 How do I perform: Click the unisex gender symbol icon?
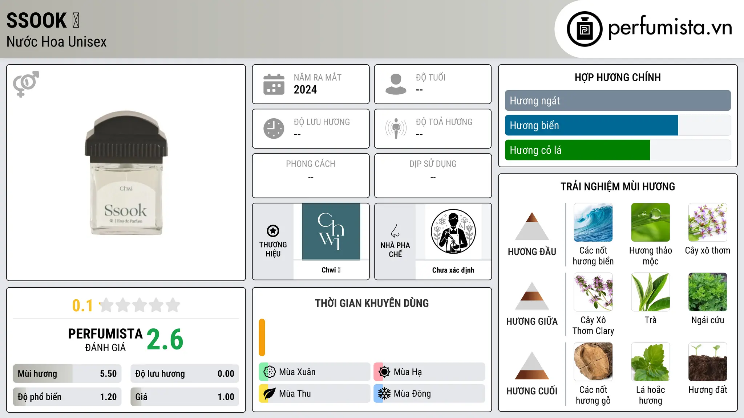(x=26, y=84)
